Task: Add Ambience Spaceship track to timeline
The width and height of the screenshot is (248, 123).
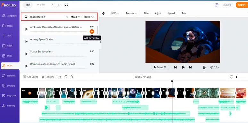Action: (92, 32)
